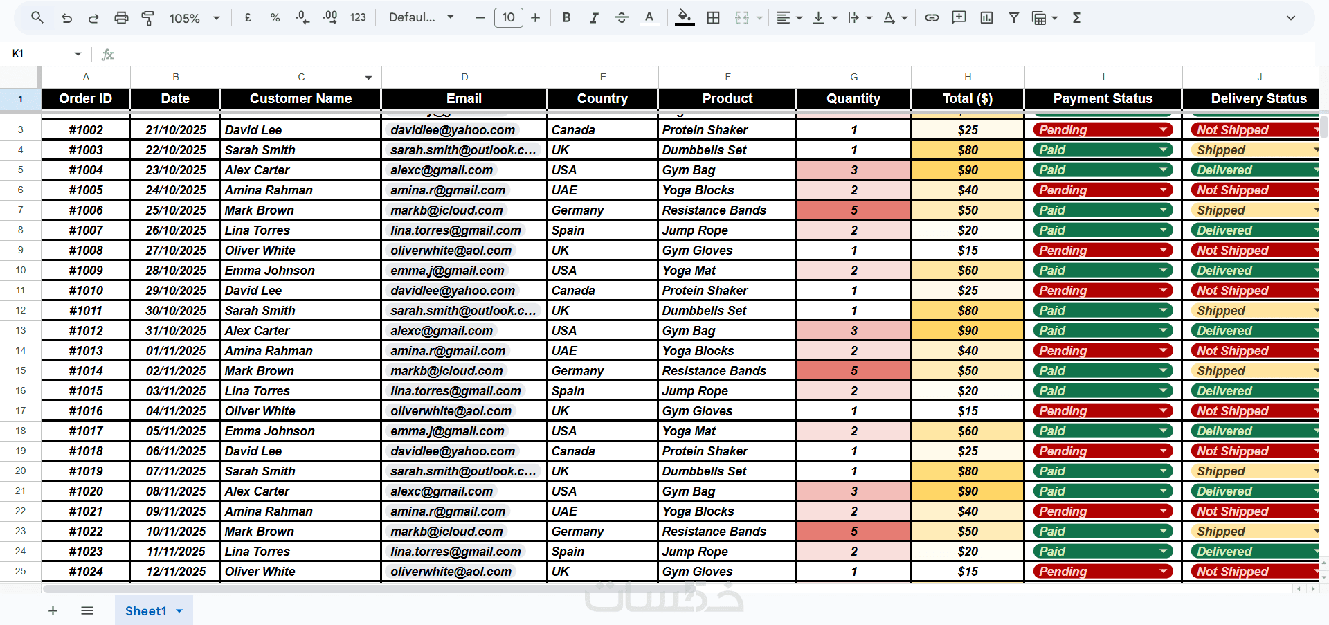
Task: Select the row 10 header
Action: click(x=20, y=271)
